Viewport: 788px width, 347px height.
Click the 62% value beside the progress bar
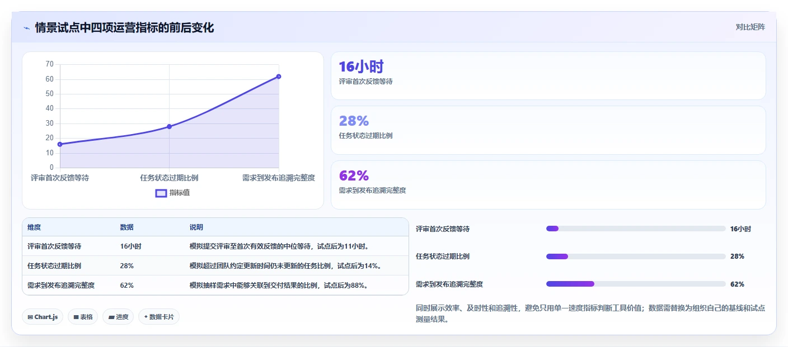(x=737, y=284)
